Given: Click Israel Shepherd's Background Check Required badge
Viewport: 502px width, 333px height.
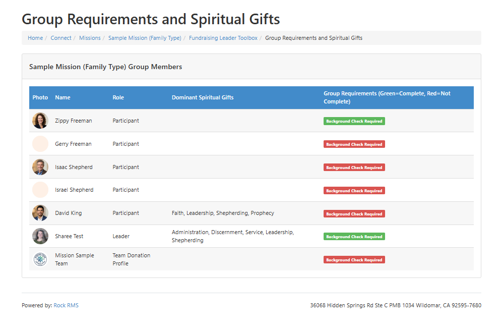Looking at the screenshot, I should click(354, 191).
